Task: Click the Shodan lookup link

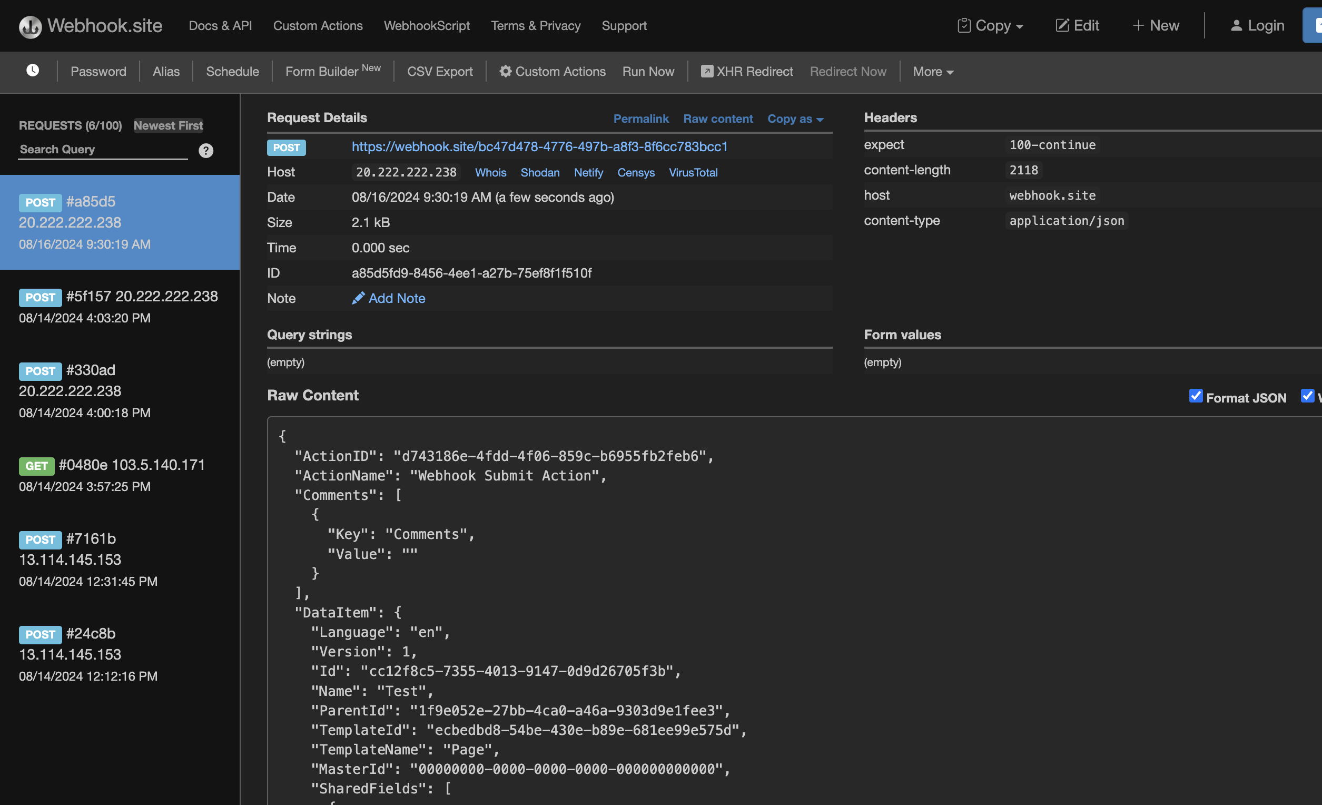Action: coord(540,172)
